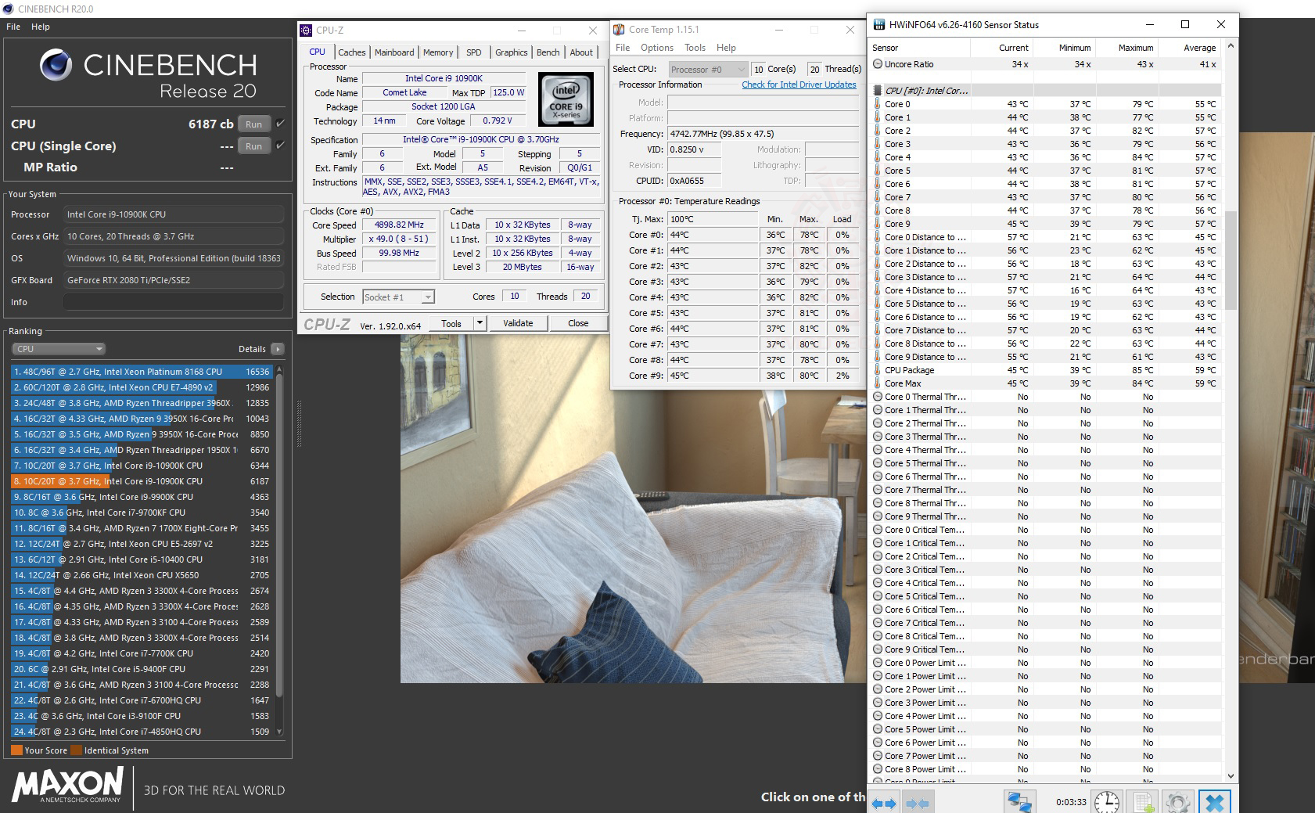Click the Uncore Ratio sensor icon in HWiNFO
The height and width of the screenshot is (813, 1315).
point(878,64)
